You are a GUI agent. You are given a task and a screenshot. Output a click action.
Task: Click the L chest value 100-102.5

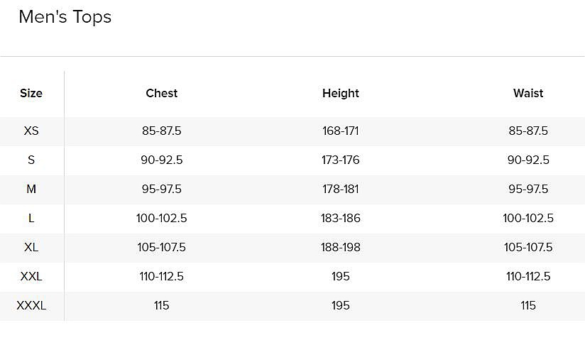tap(161, 219)
